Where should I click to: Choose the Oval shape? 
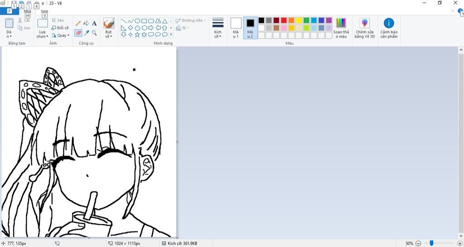137,21
